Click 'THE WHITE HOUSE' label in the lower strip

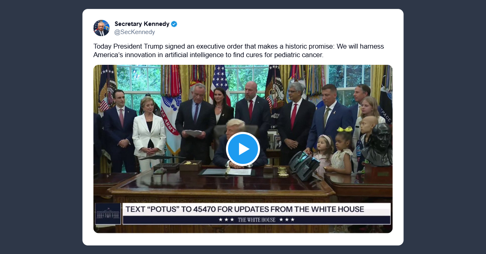pos(256,220)
